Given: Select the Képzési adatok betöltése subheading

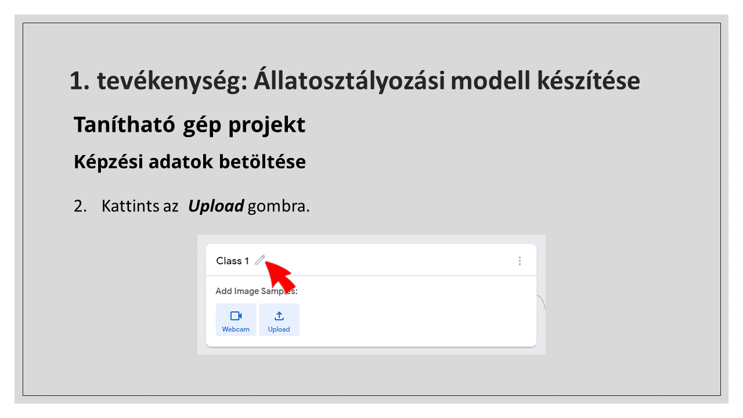Looking at the screenshot, I should pyautogui.click(x=189, y=162).
